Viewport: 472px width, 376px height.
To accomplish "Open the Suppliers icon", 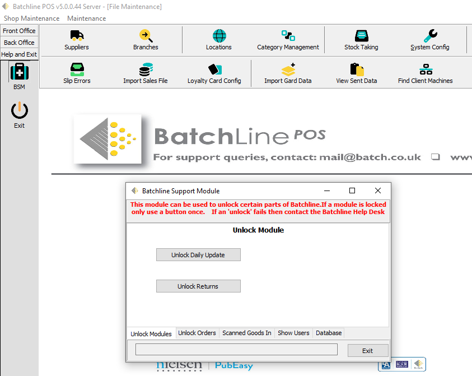I will point(77,40).
